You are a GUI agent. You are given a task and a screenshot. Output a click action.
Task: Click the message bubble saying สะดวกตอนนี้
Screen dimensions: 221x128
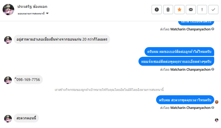pyautogui.click(x=26, y=118)
